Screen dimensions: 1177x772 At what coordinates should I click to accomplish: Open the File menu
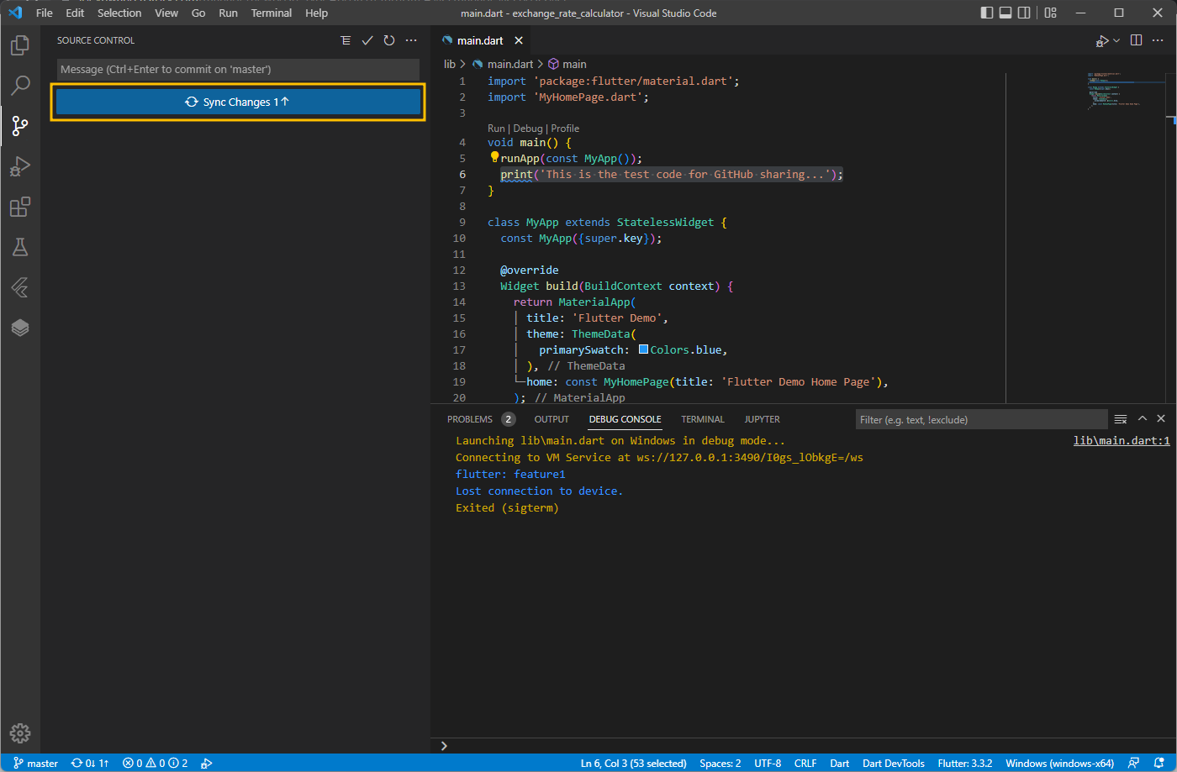45,13
